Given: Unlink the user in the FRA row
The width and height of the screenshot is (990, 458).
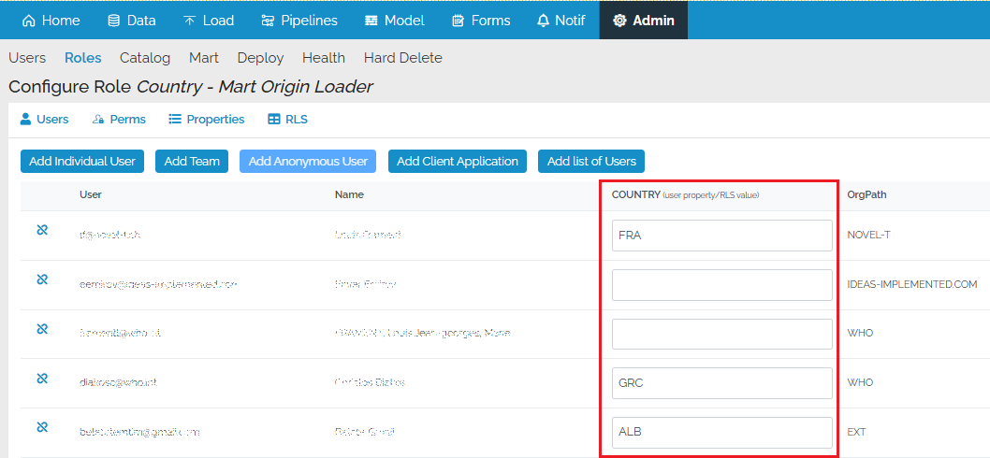Looking at the screenshot, I should coord(42,230).
